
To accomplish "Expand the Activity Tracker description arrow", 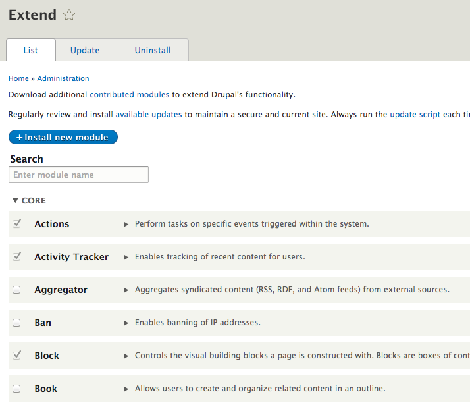I will coord(126,258).
